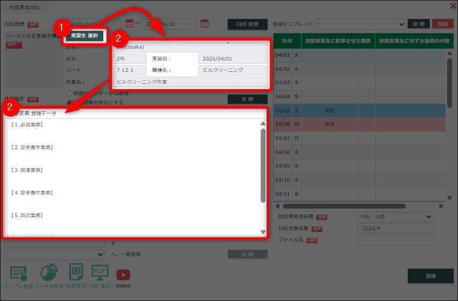
Task: Expand the dropdown beside へ、一括反映
Action: (55, 254)
